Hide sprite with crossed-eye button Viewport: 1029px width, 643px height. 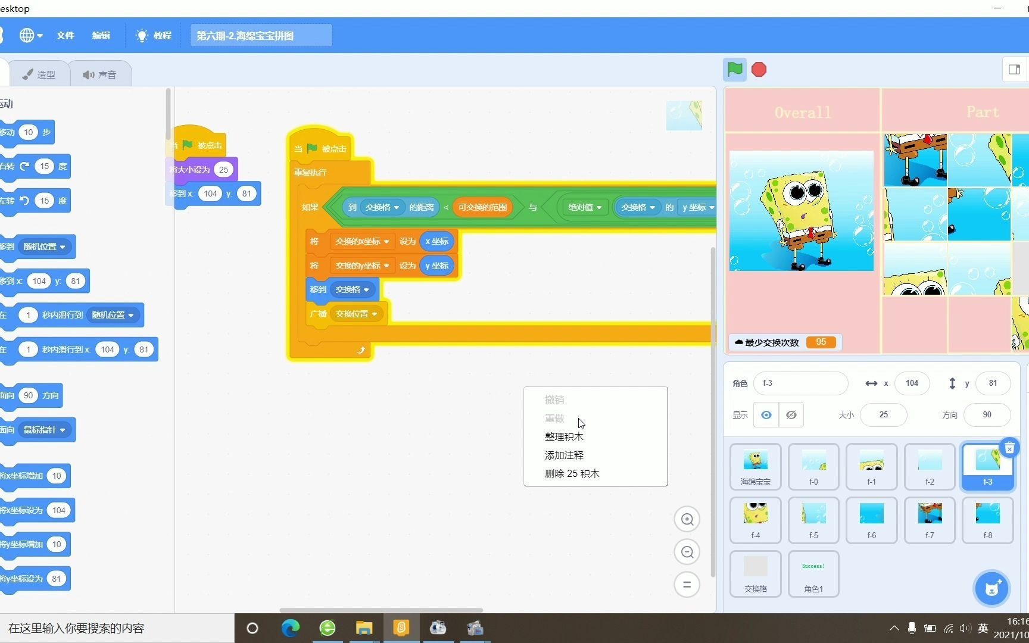click(791, 415)
